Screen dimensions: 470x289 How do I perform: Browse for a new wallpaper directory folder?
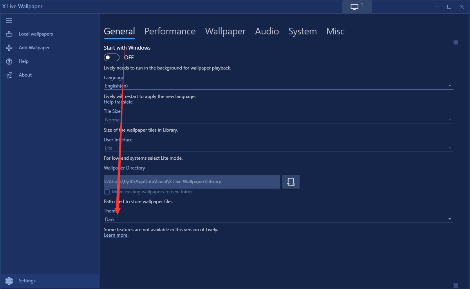(x=291, y=182)
